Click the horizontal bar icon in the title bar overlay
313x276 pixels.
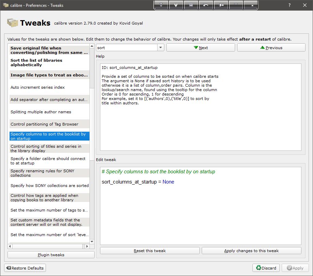point(236,5)
